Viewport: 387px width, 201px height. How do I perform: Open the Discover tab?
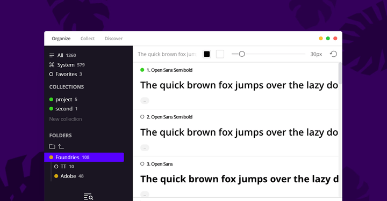113,39
